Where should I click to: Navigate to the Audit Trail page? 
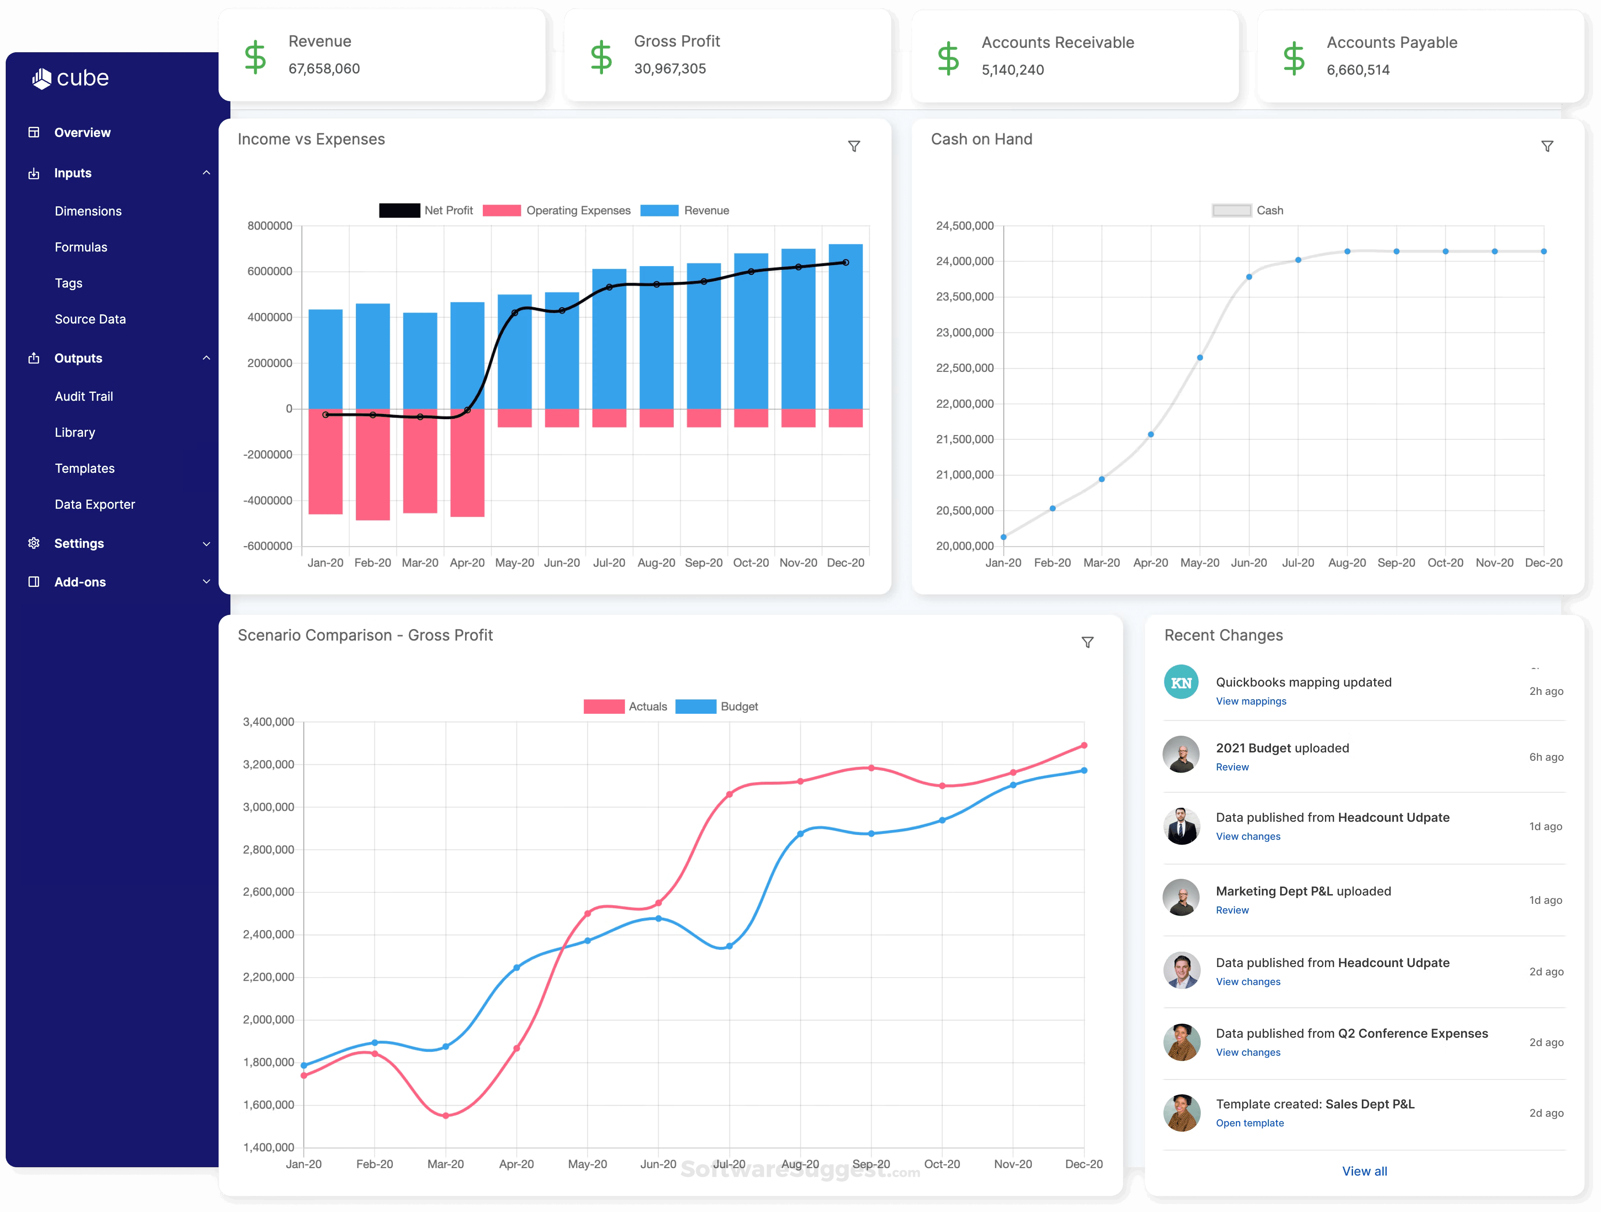84,396
